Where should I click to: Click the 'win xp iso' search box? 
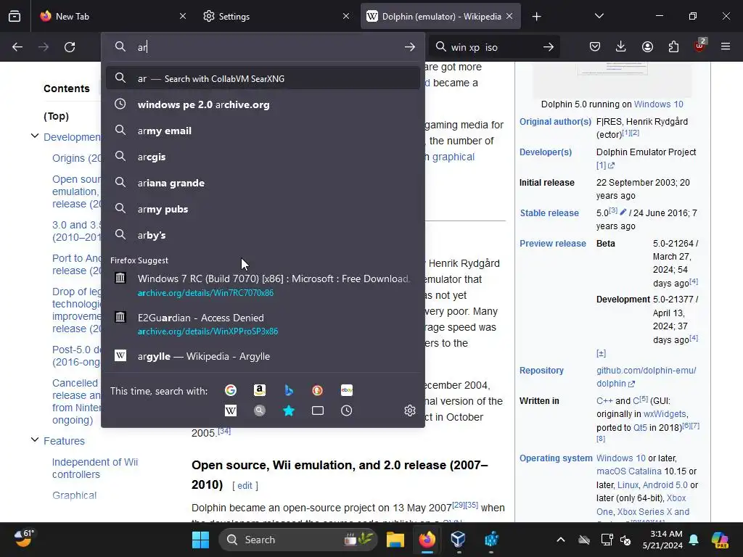493,47
